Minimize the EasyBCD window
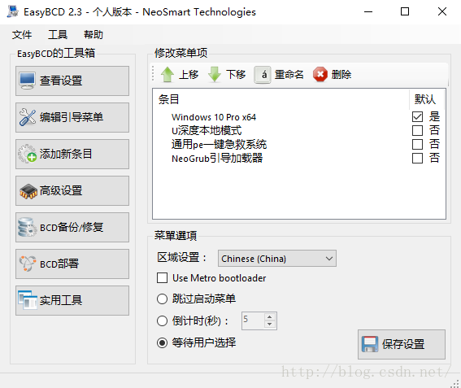 (x=368, y=11)
